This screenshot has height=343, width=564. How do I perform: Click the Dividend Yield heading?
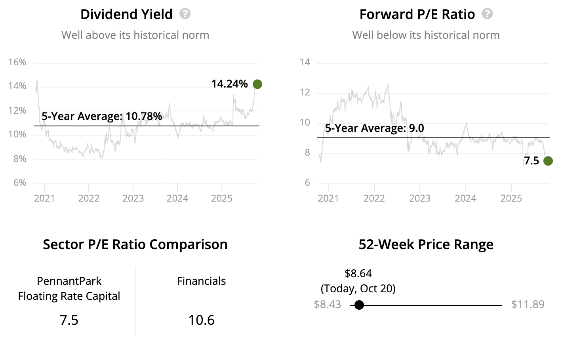[126, 14]
